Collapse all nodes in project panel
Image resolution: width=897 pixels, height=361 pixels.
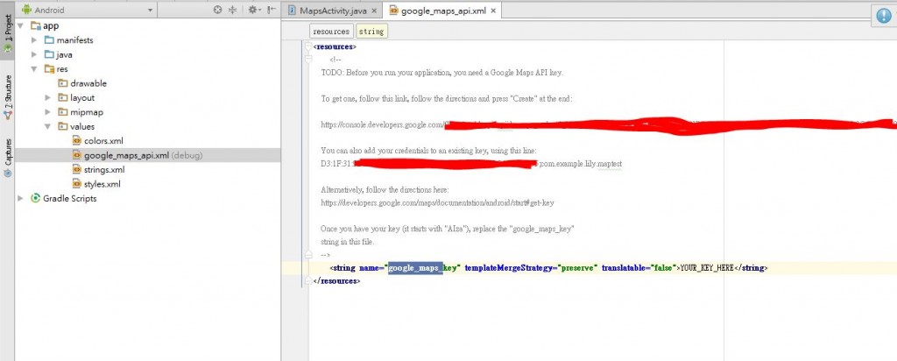(x=233, y=10)
